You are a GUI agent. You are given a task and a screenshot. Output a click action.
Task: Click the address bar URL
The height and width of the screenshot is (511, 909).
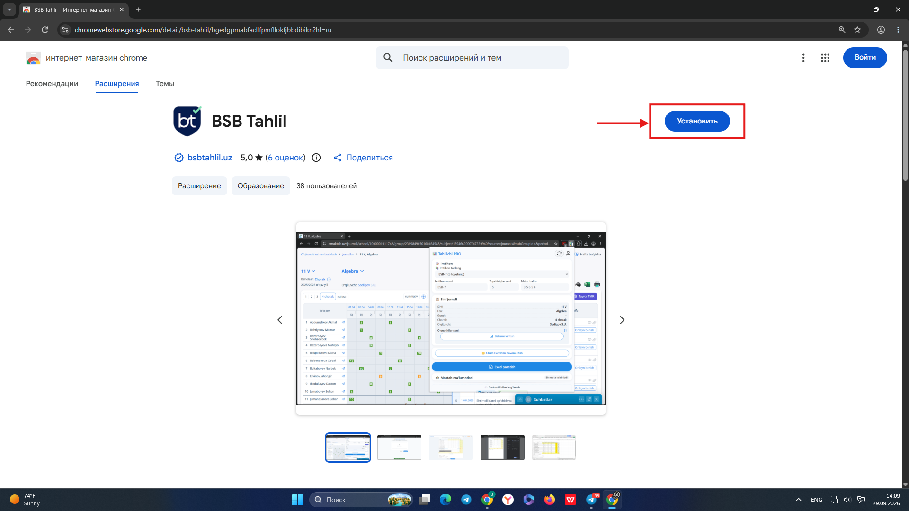[x=203, y=30]
